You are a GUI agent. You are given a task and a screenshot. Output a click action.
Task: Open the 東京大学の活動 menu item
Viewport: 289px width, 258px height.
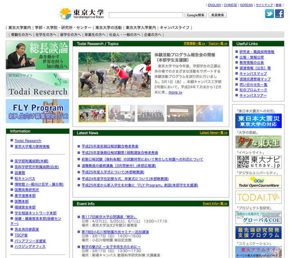[x=108, y=28]
